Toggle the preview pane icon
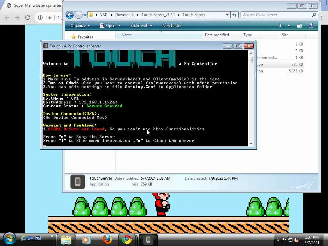This screenshot has height=246, width=328. tap(299, 26)
